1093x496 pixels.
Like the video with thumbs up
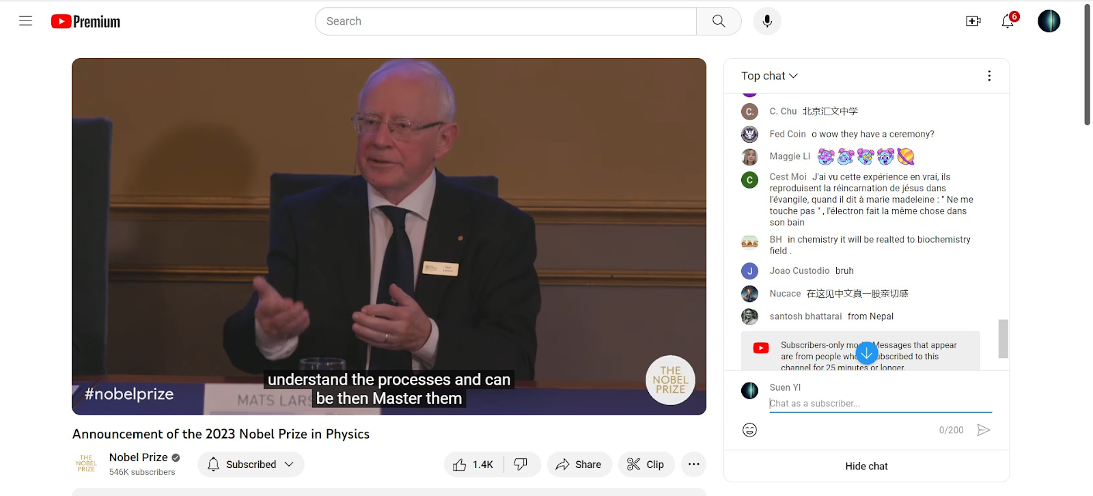[473, 465]
